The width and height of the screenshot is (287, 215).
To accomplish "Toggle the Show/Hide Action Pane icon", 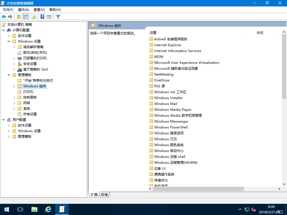I will point(49,17).
